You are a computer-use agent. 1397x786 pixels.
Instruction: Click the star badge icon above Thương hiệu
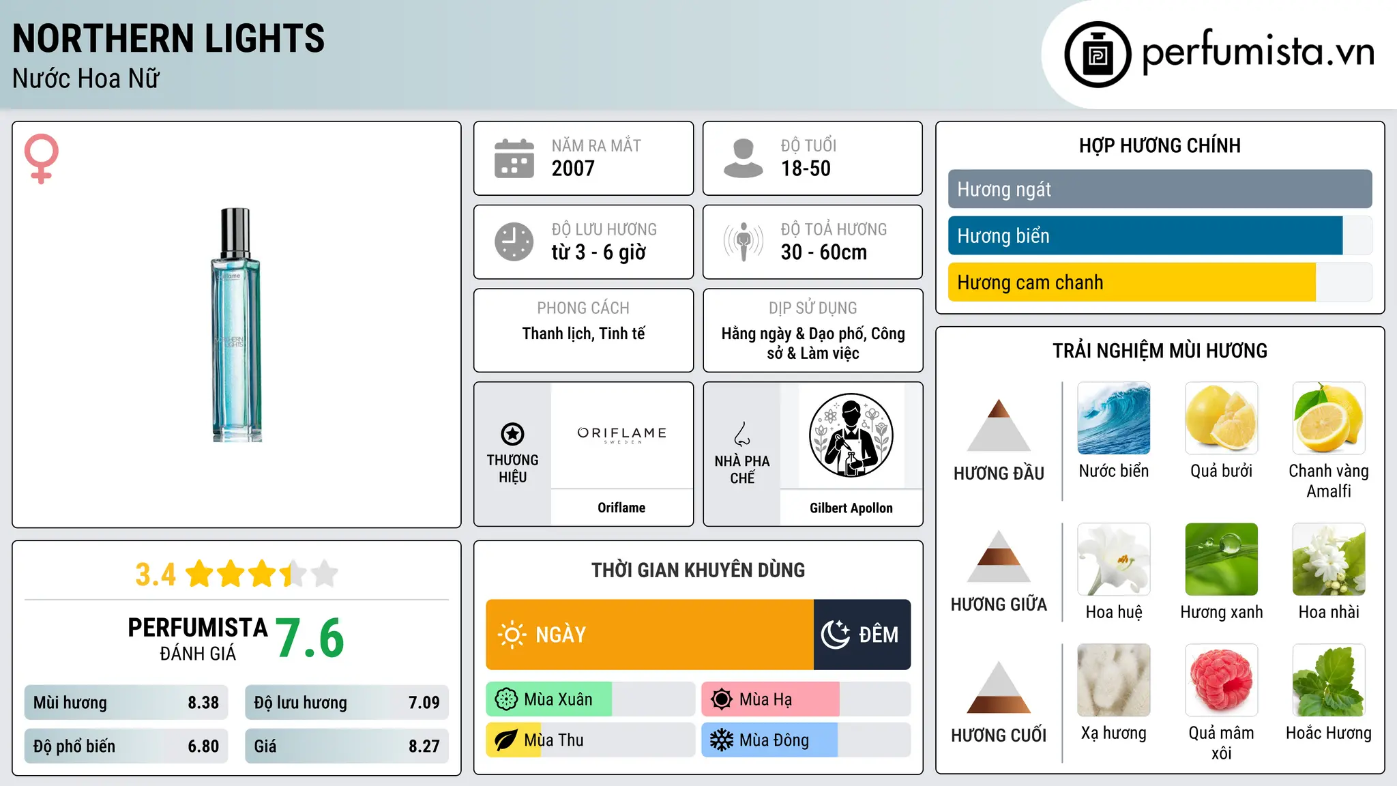click(512, 434)
